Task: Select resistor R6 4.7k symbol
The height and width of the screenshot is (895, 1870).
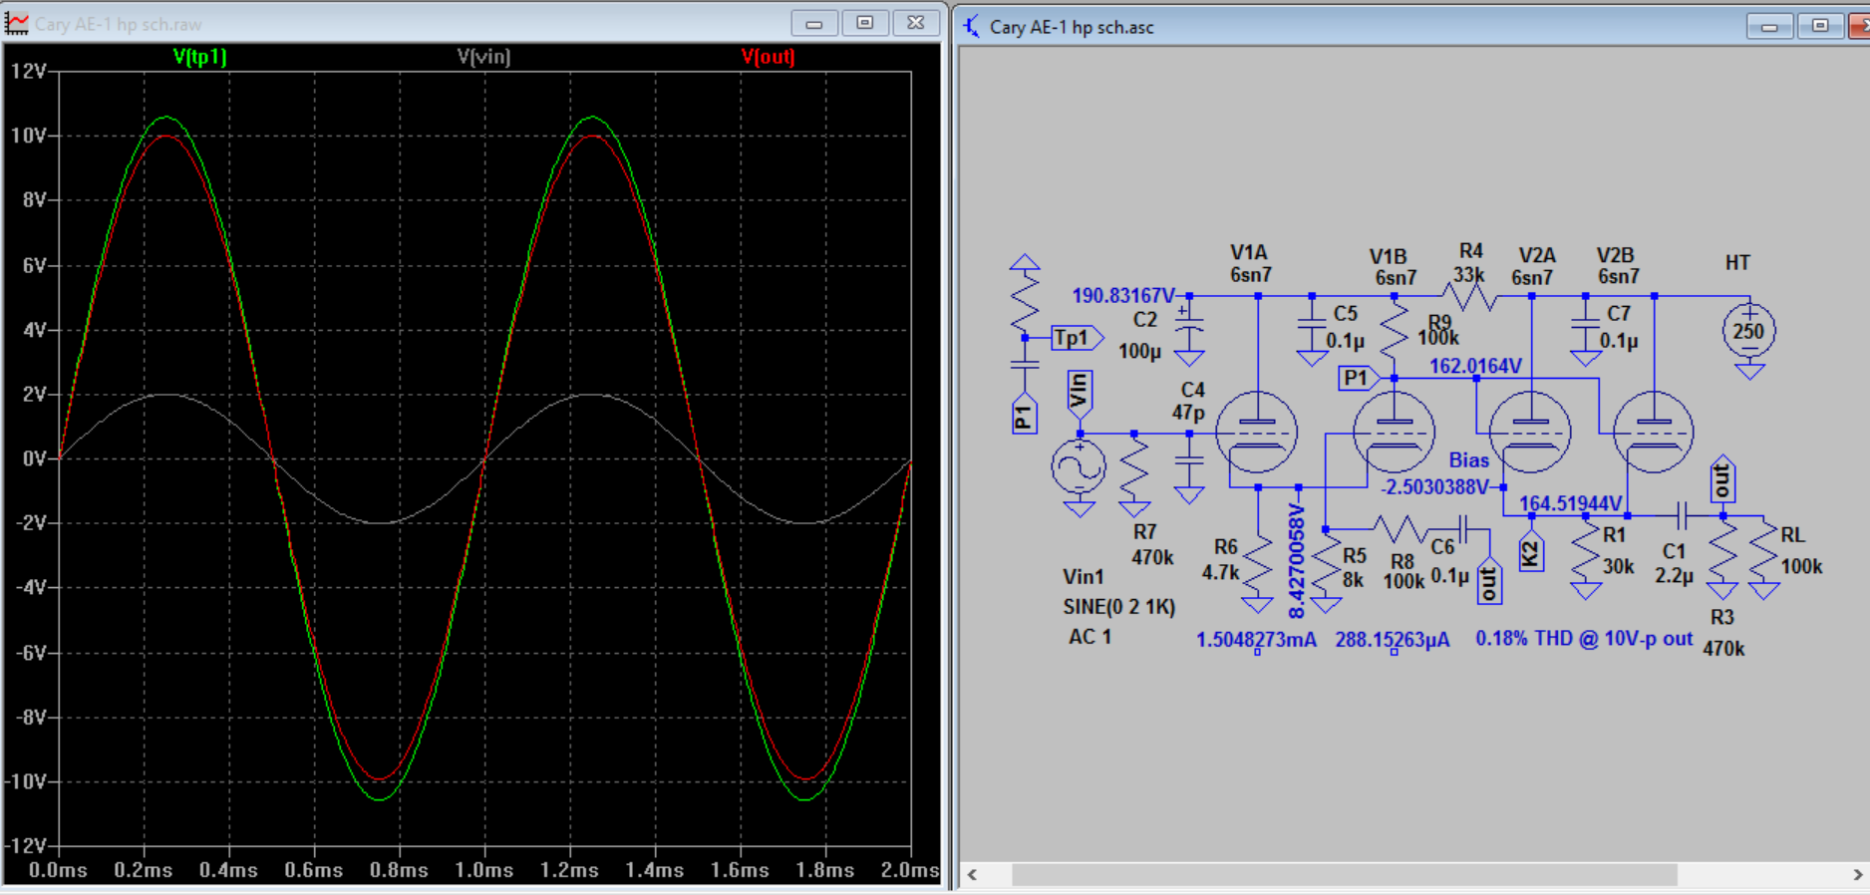Action: coord(1258,563)
